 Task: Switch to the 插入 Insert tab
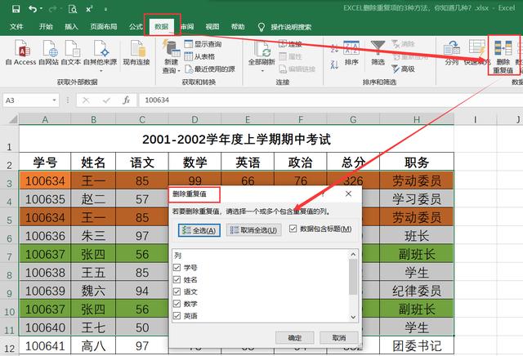[71, 27]
